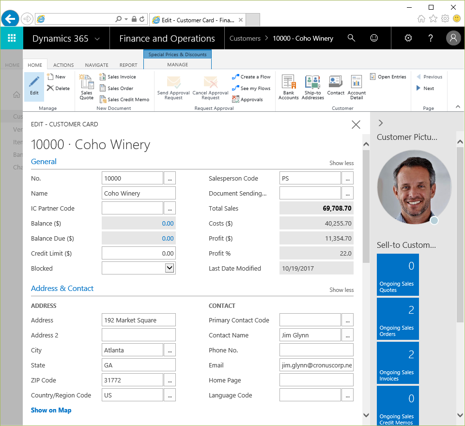Refresh the browser page
Screen dimensions: 465x426
[x=142, y=19]
